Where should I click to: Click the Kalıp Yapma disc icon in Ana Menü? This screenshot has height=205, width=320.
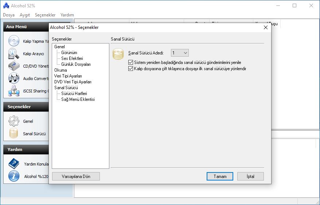[14, 41]
